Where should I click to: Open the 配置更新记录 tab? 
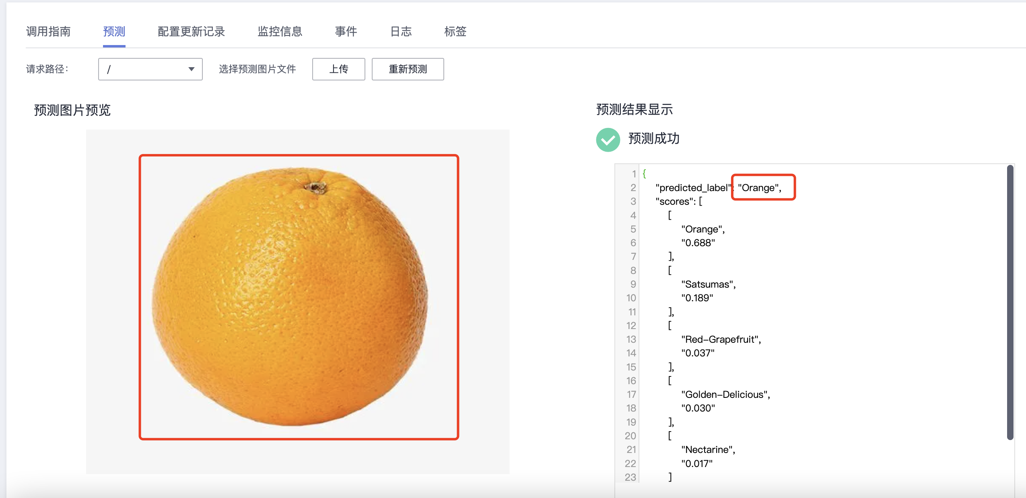(x=191, y=31)
